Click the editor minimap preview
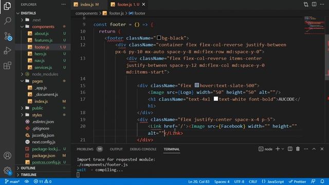329x185 pixels. 314,25
